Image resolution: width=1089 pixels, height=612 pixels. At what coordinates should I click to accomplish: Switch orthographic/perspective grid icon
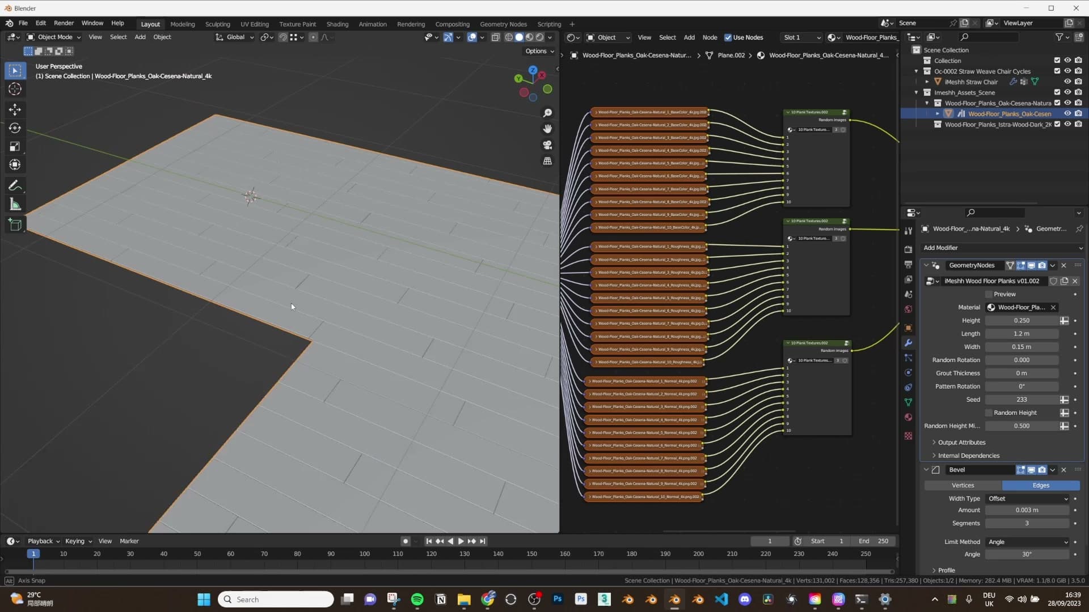pos(547,161)
